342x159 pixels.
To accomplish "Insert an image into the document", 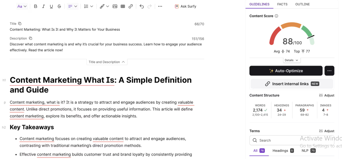I will 115,6.
